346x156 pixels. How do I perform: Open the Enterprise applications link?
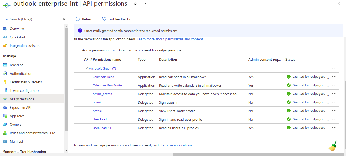(x=175, y=145)
